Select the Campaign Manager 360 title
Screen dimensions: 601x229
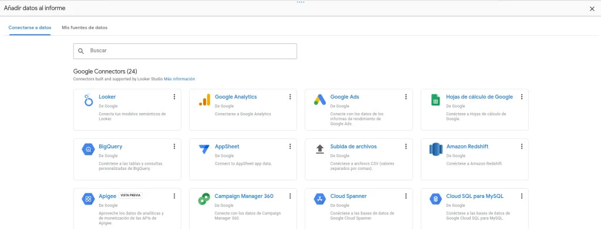(244, 196)
